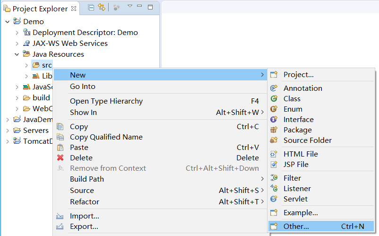This screenshot has width=379, height=236.
Task: Collapse the Java Resources node
Action: [17, 54]
